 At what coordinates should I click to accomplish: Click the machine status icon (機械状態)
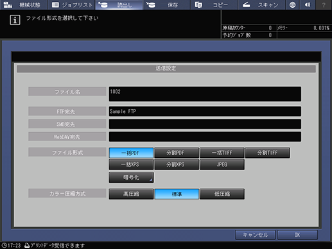(x=8, y=4)
